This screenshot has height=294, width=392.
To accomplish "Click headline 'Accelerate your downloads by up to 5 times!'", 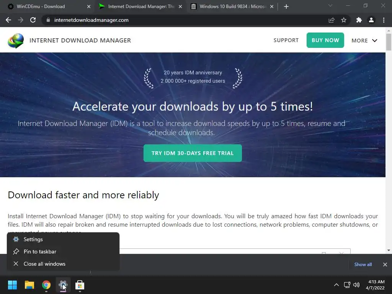I will [x=193, y=107].
